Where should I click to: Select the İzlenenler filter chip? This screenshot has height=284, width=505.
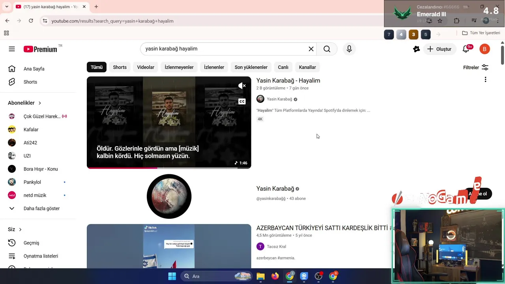tap(214, 67)
